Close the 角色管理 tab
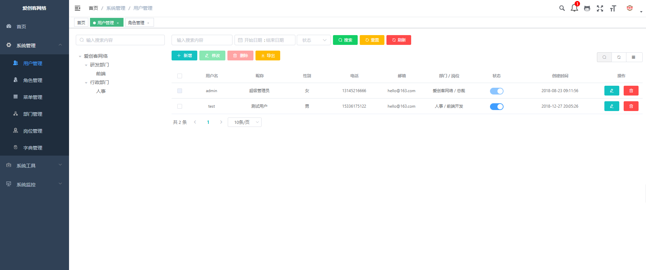 [148, 23]
